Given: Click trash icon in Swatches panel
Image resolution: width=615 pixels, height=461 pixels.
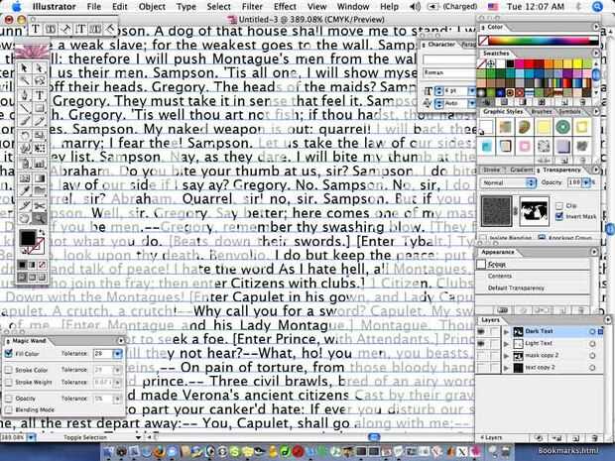Looking at the screenshot, I should (583, 102).
